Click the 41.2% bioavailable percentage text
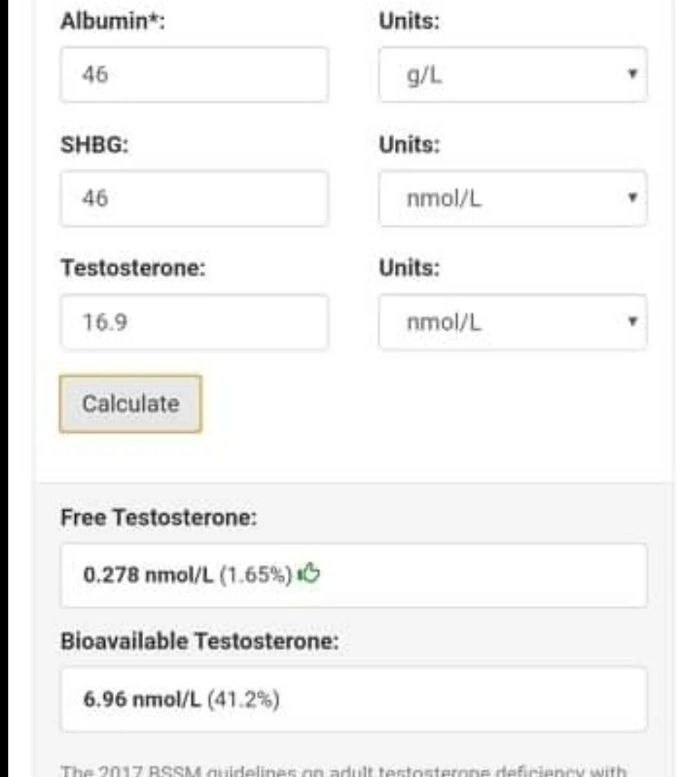Viewport: 680px width, 777px height. pyautogui.click(x=243, y=699)
